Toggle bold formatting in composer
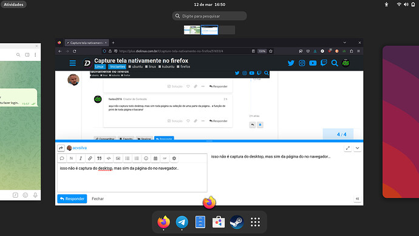419x236 pixels. pyautogui.click(x=71, y=158)
